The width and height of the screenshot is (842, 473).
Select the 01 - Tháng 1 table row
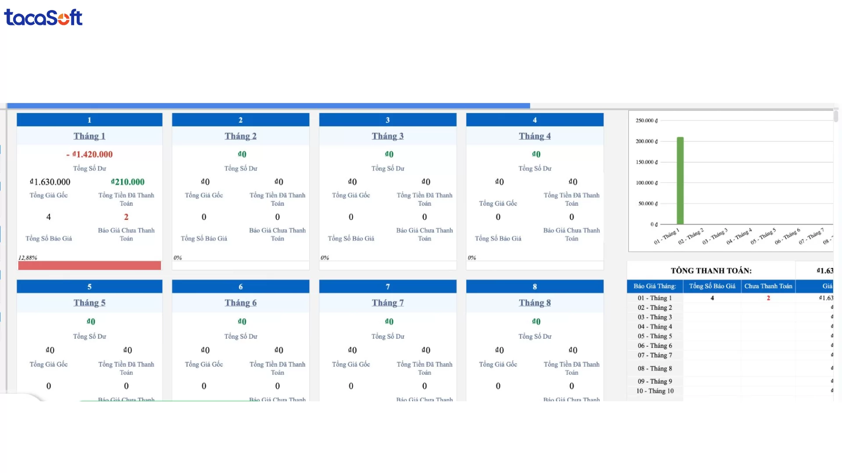[x=655, y=298]
